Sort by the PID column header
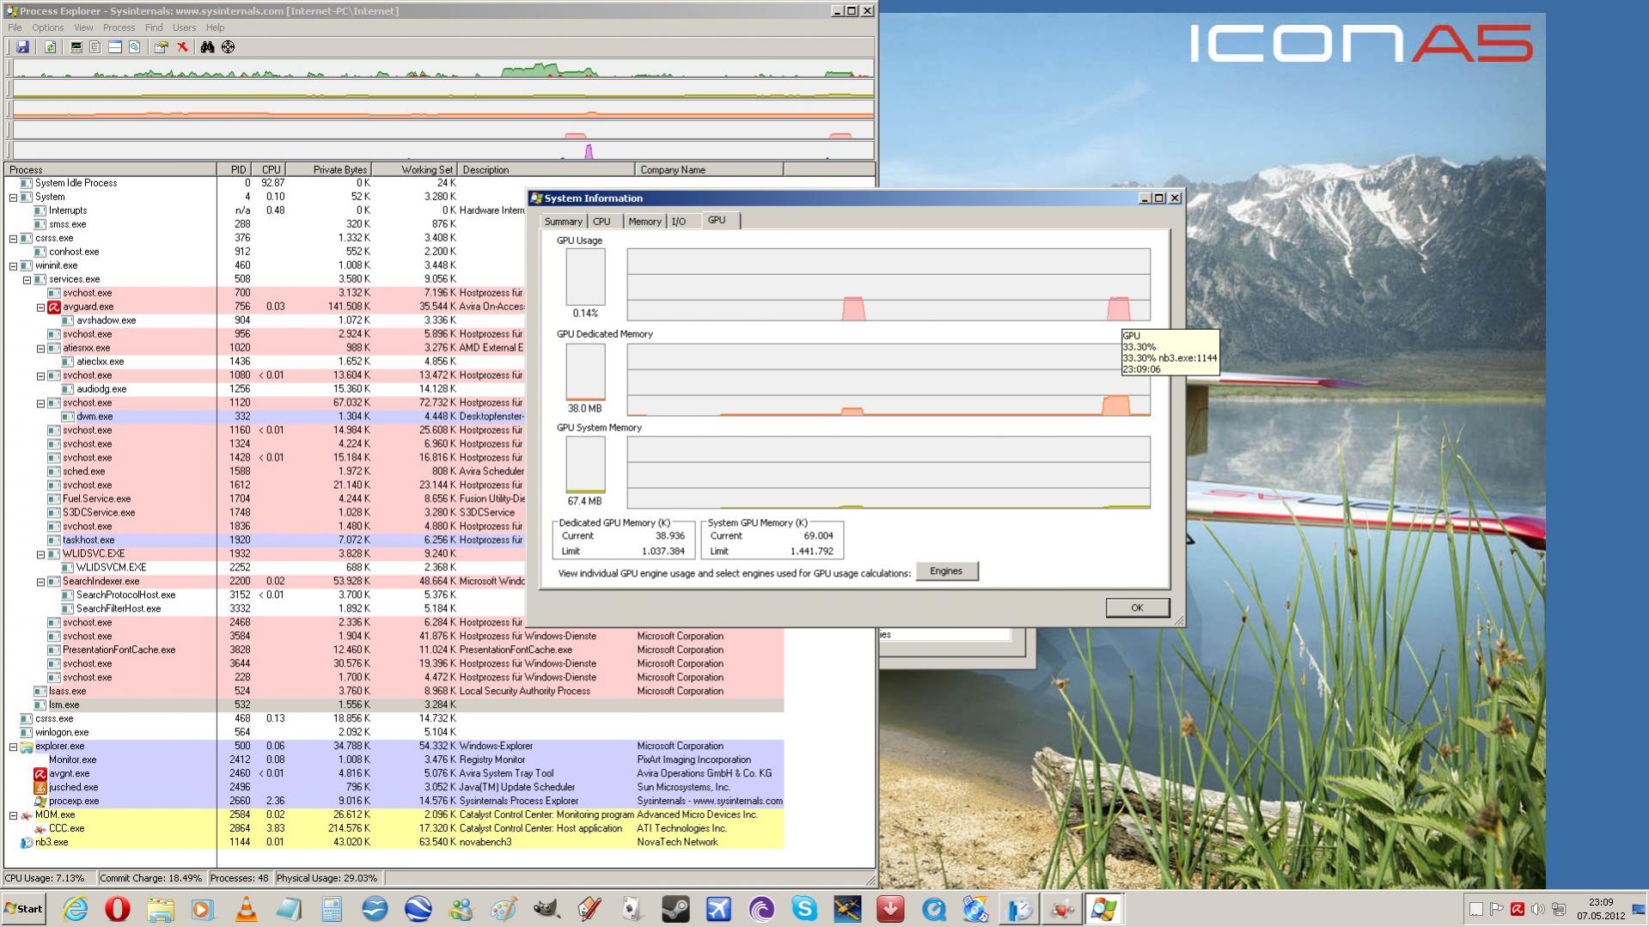This screenshot has height=927, width=1649. [236, 169]
